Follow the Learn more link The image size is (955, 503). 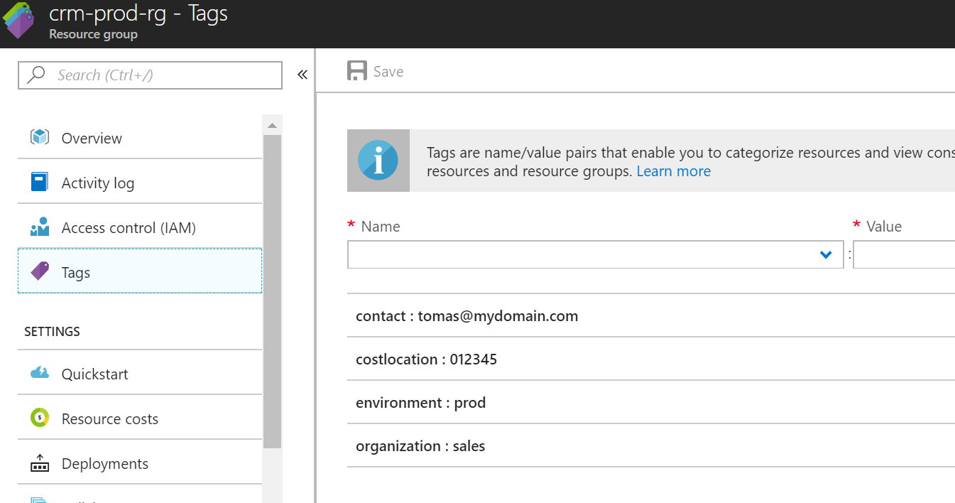674,171
